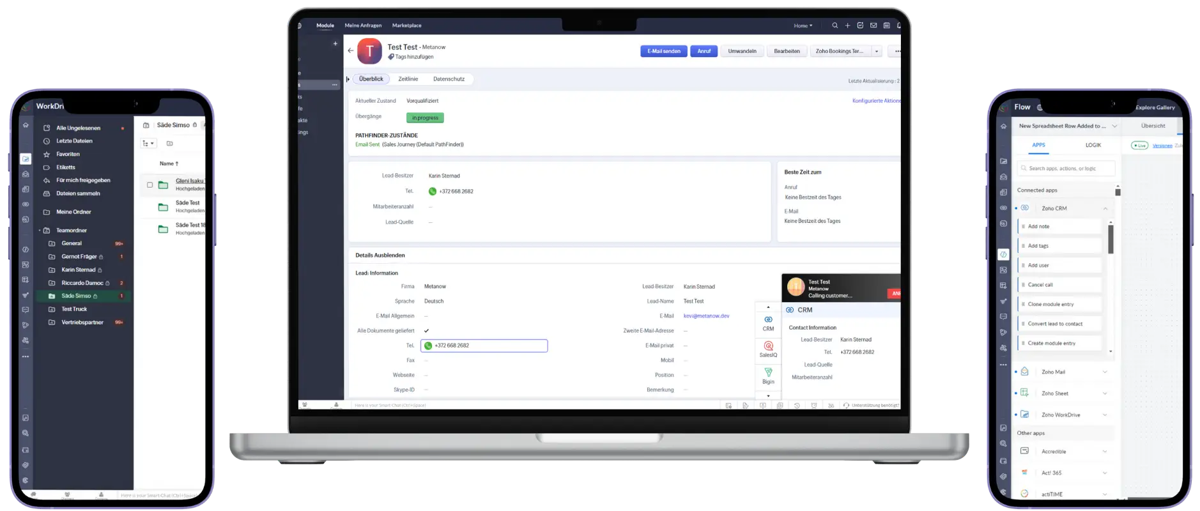This screenshot has width=1200, height=511.
Task: Open the Home dropdown in CRM header
Action: [x=803, y=26]
